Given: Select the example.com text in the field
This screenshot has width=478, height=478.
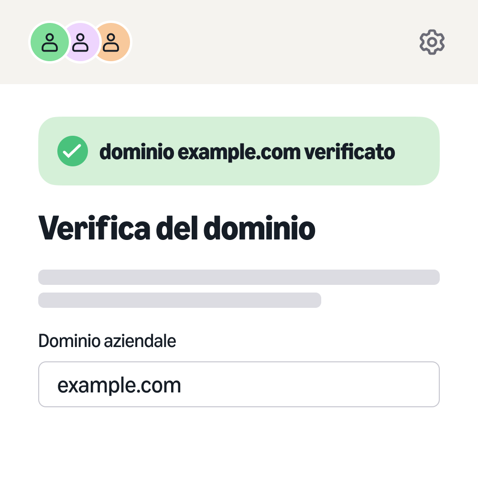Looking at the screenshot, I should pyautogui.click(x=119, y=384).
